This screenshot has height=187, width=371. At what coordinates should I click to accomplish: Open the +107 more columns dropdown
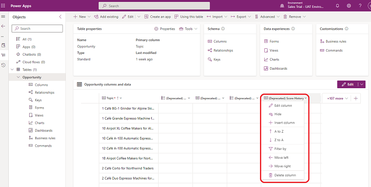338,98
